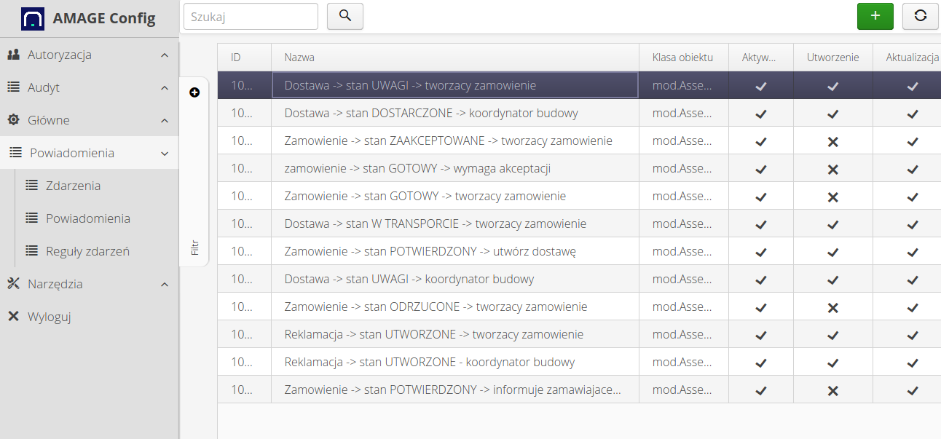
Task: Open the Audyt menu item
Action: 44,87
